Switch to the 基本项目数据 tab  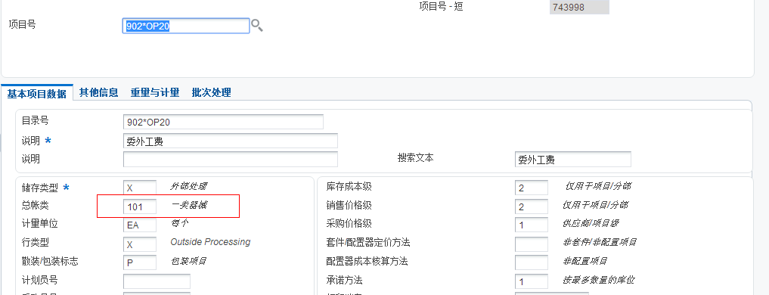point(37,93)
